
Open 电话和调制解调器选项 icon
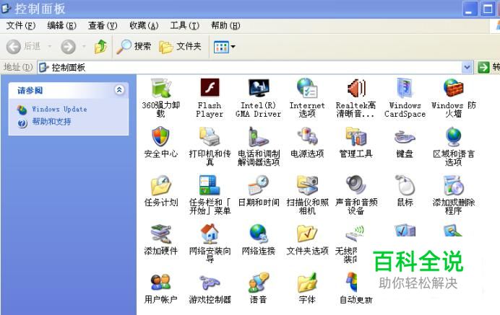tap(259, 136)
